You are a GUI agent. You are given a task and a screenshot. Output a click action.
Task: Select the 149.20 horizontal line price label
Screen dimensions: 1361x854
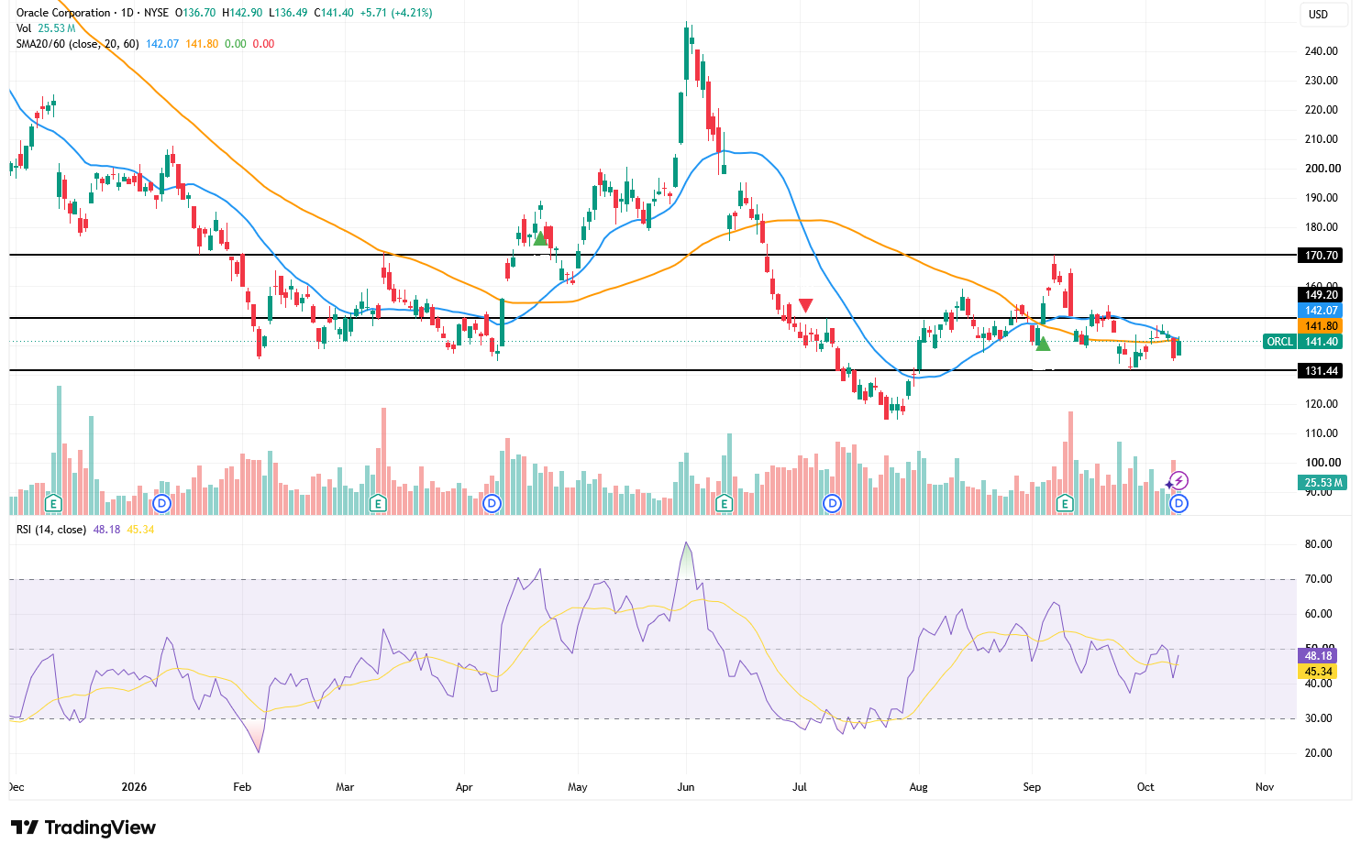(1321, 294)
